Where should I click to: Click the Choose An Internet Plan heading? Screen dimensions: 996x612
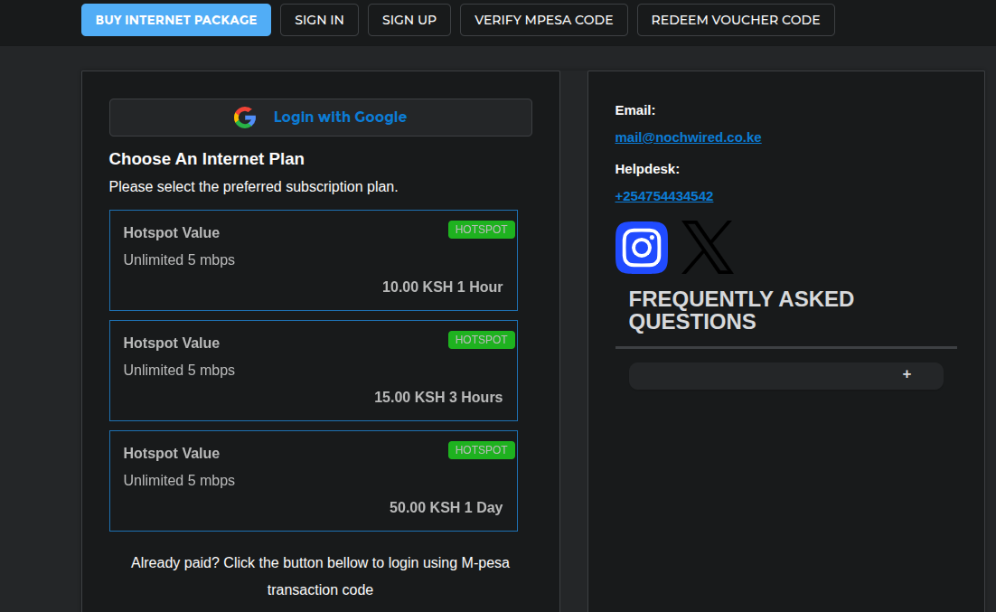tap(207, 159)
